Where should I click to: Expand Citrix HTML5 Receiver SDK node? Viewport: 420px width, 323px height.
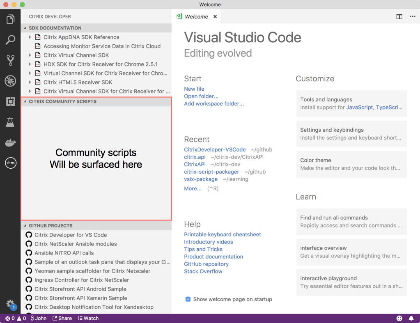[30, 82]
